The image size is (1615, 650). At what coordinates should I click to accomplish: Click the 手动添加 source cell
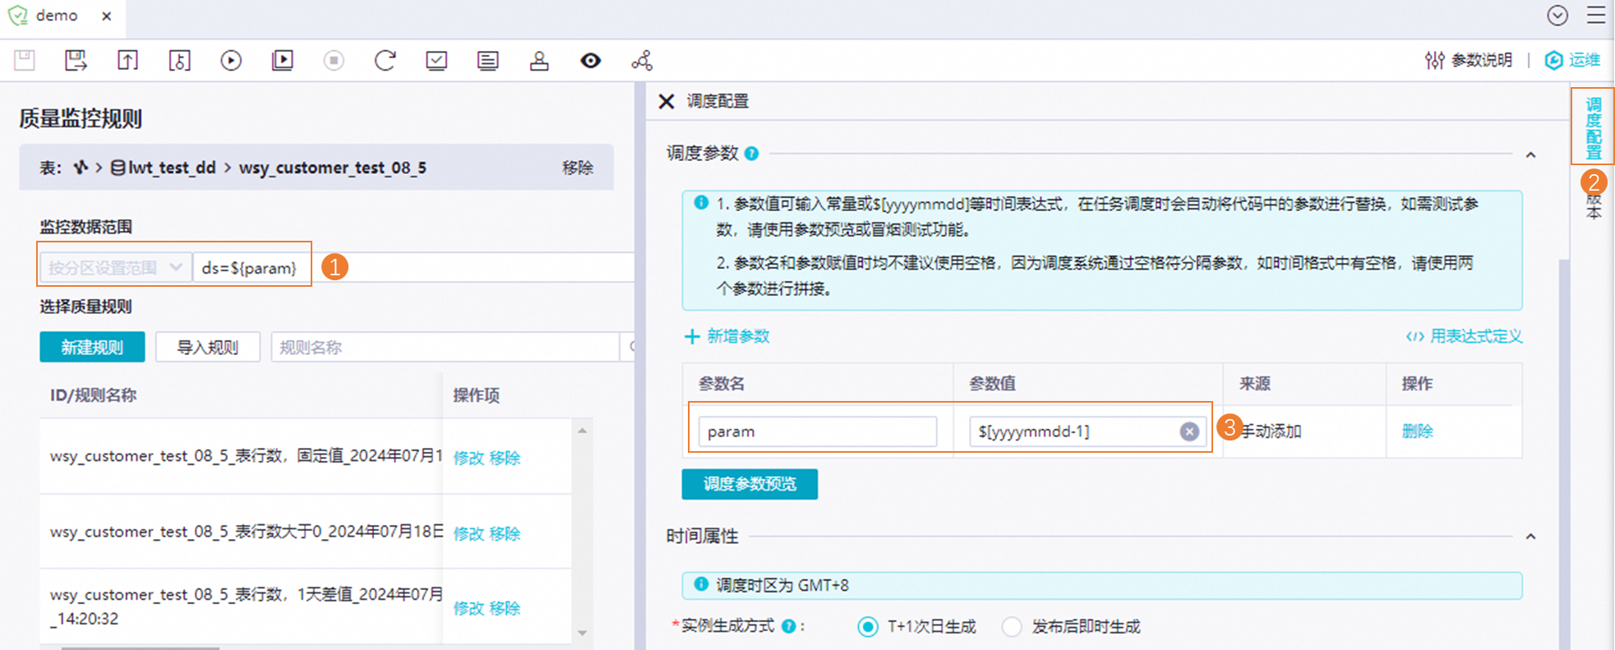click(x=1271, y=431)
